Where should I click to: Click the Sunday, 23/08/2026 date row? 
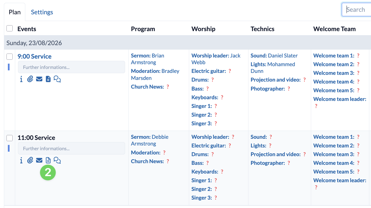coord(187,43)
